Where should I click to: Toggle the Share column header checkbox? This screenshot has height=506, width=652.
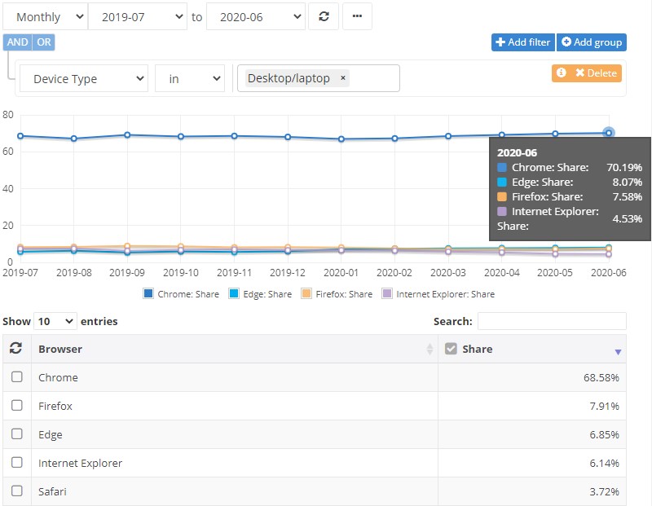point(451,349)
